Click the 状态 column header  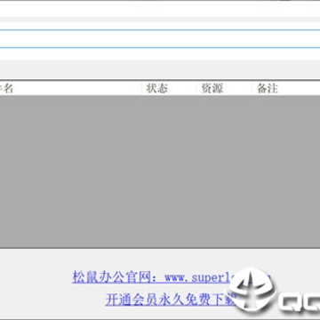point(168,88)
